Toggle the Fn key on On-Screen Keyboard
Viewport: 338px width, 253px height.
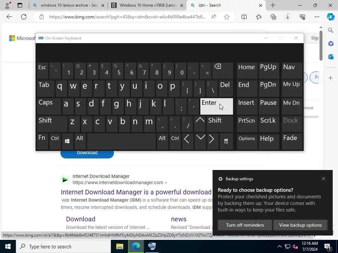click(x=42, y=141)
